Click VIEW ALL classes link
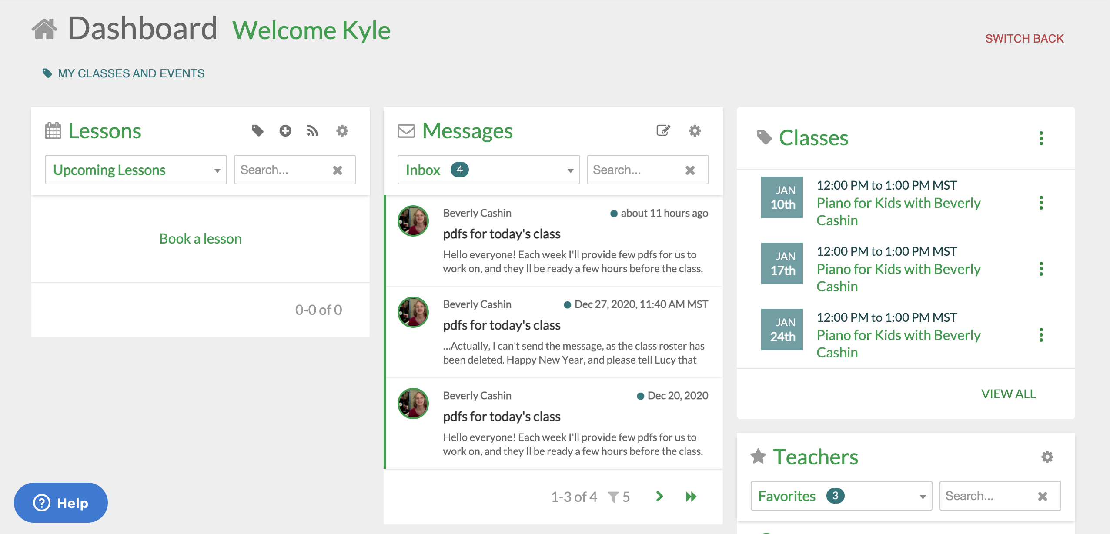 point(1008,394)
